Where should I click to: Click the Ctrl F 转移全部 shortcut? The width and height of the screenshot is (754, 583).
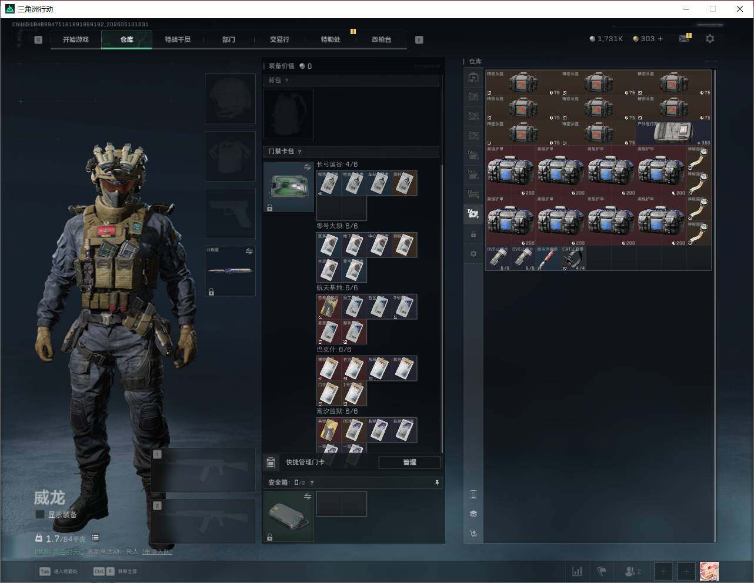pos(115,571)
